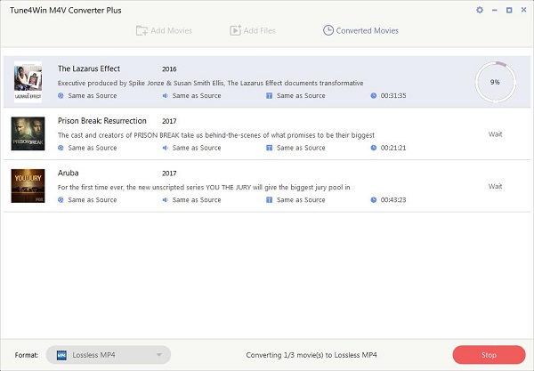534x371 pixels.
Task: Click Prison Break subtitle Same as Source
Action: pos(301,148)
